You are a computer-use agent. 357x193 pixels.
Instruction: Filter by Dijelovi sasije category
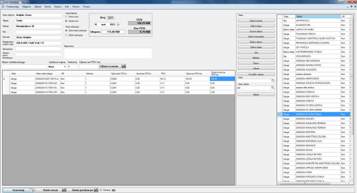[256, 47]
